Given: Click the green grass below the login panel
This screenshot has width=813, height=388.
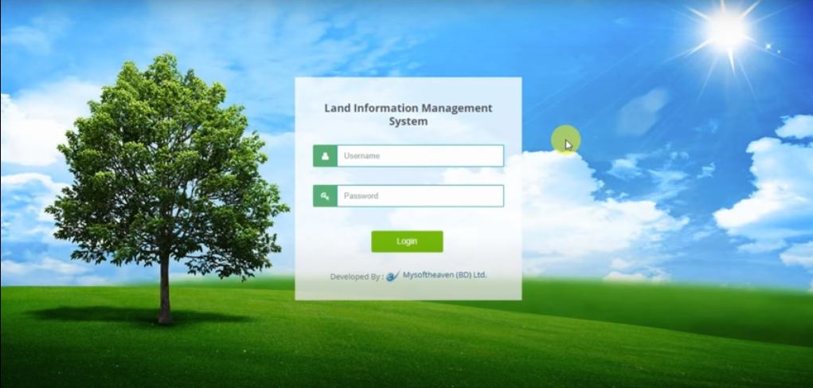Looking at the screenshot, I should (x=408, y=343).
